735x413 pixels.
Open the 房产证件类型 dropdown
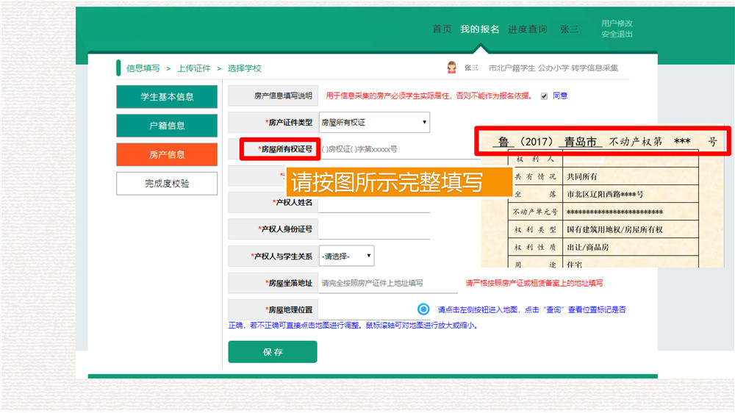374,123
